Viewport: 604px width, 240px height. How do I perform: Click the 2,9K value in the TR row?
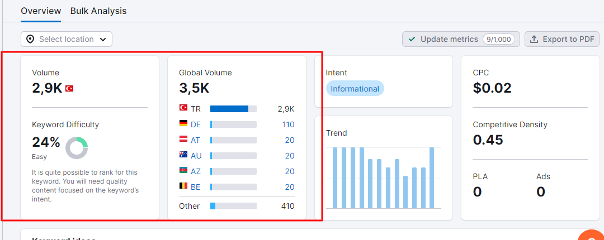[286, 109]
